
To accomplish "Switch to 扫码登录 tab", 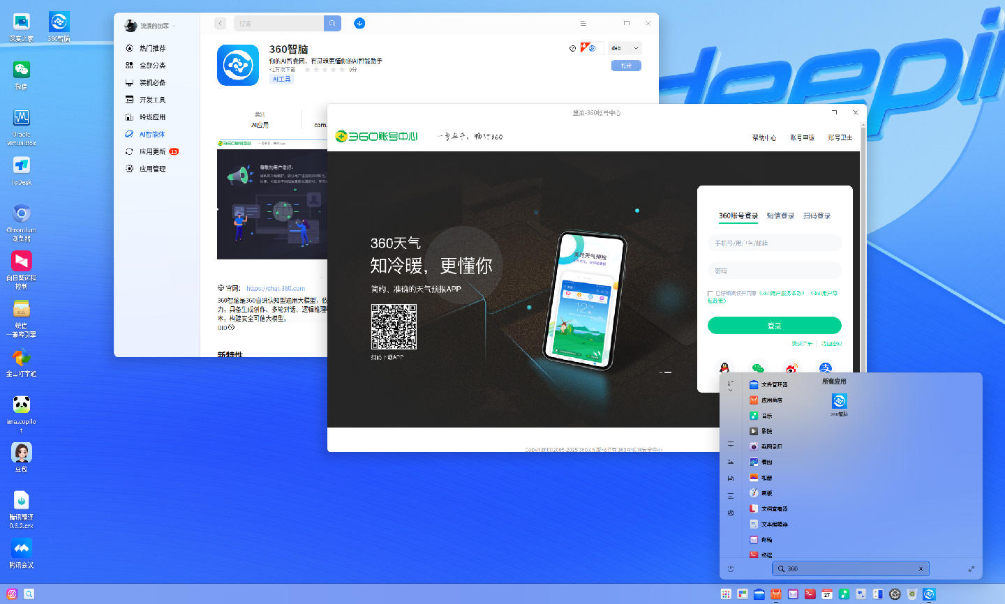I will [x=817, y=216].
